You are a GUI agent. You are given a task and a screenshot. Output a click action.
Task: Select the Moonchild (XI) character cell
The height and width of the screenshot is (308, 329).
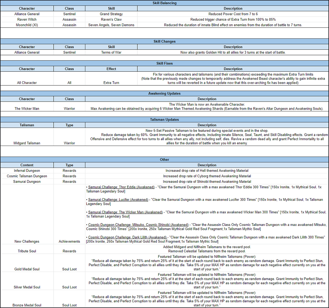coord(27,25)
